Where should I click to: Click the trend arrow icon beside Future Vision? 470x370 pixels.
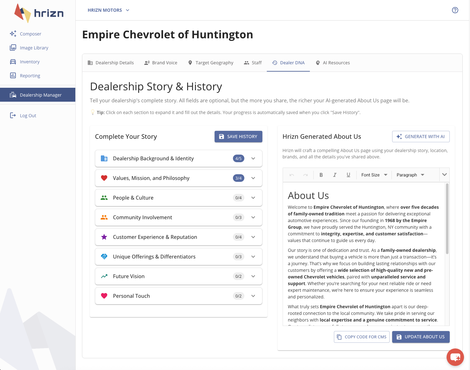tap(104, 276)
